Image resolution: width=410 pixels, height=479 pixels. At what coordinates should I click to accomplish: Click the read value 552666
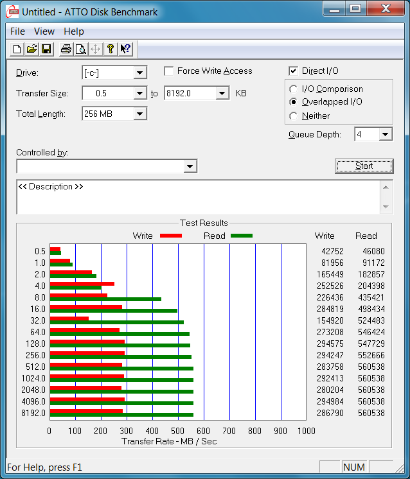(371, 355)
